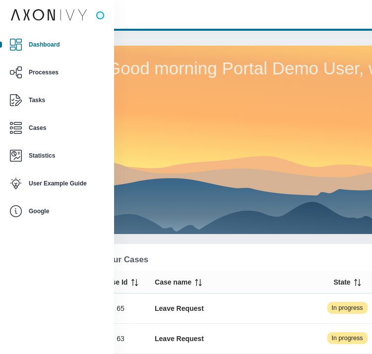Open the Leave Request case 65
Image resolution: width=372 pixels, height=354 pixels.
point(179,308)
